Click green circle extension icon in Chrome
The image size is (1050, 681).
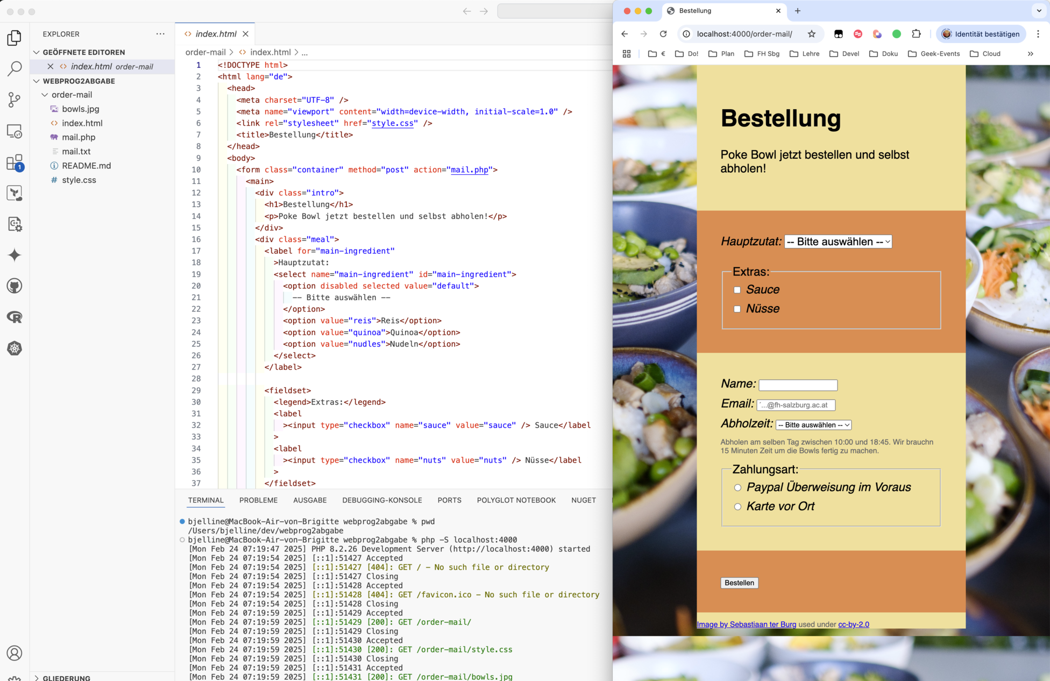pos(897,34)
